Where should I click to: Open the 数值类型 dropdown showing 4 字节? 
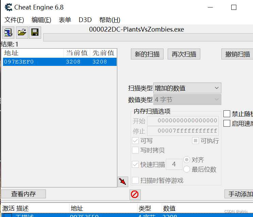pyautogui.click(x=187, y=100)
